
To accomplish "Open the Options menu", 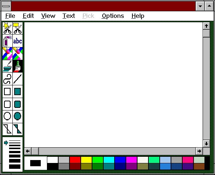I will click(113, 16).
